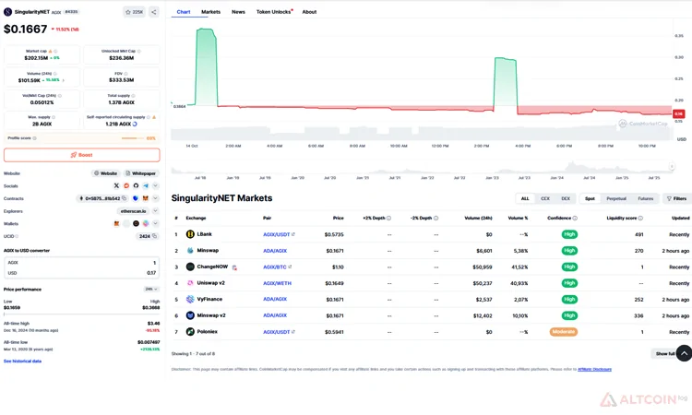
Task: Click the info icon beside Market cap
Action: coord(55,51)
